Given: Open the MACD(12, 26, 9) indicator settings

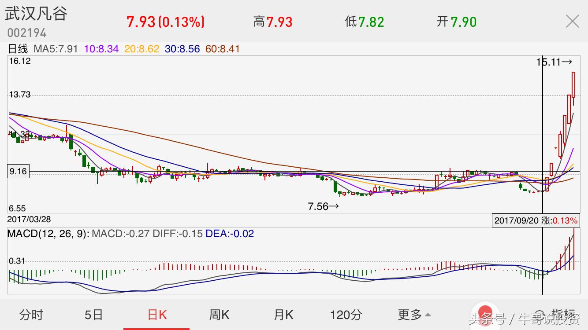Looking at the screenshot, I should point(48,234).
